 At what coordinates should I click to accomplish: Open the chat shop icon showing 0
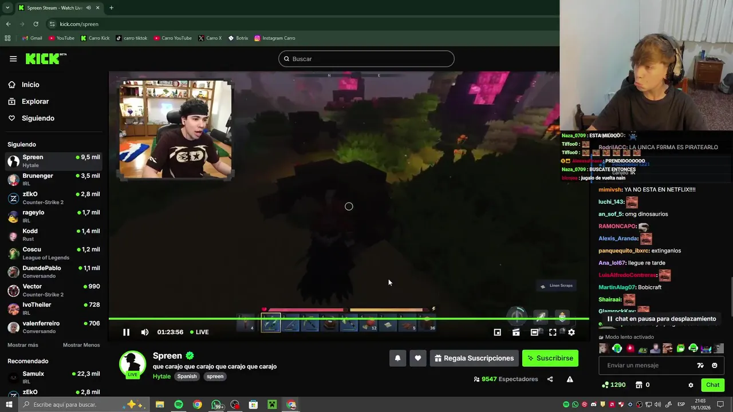[643, 385]
